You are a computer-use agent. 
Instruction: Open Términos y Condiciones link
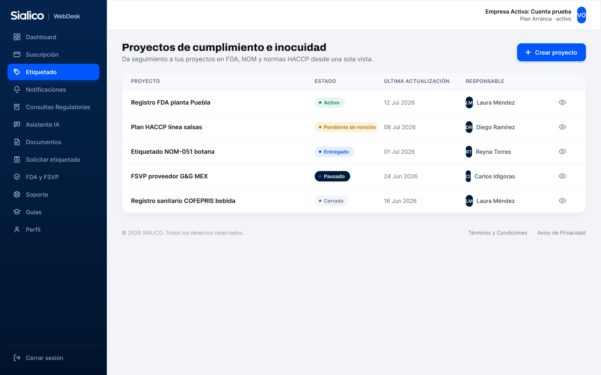click(x=497, y=233)
